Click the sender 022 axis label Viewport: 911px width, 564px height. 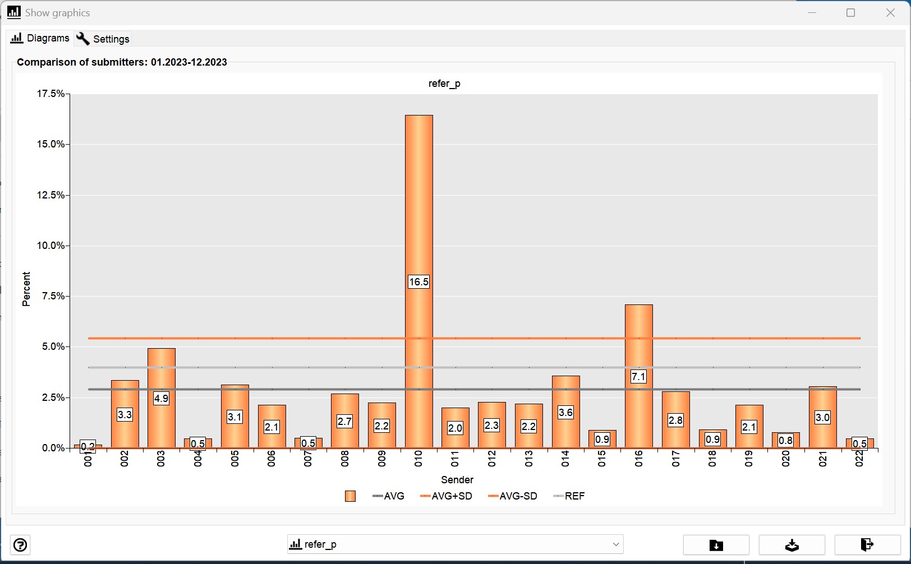859,459
